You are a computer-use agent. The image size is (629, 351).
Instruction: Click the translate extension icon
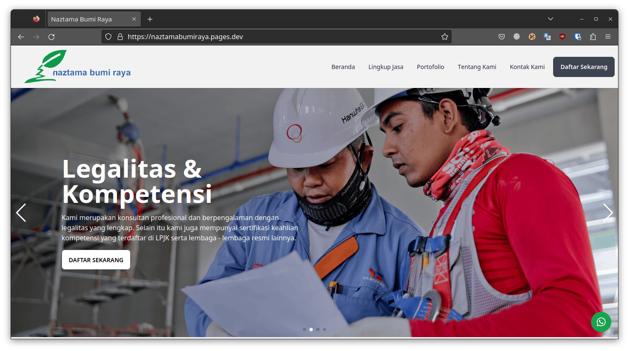pyautogui.click(x=547, y=37)
